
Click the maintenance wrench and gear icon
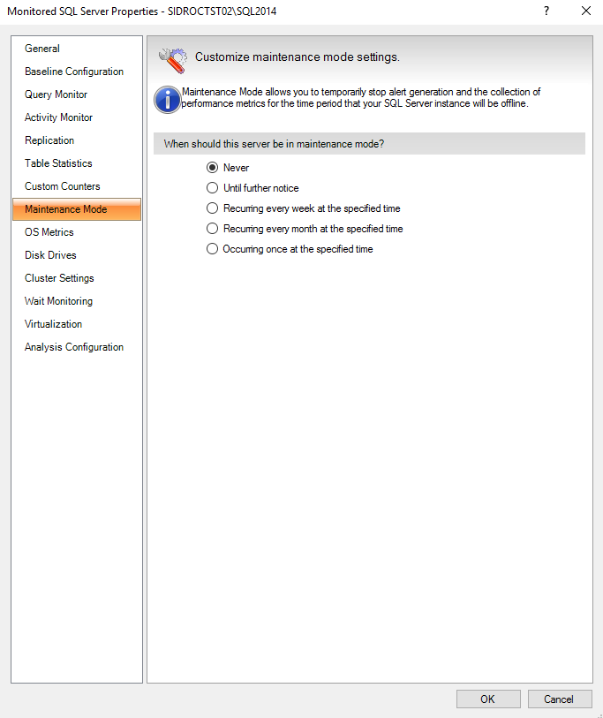click(173, 60)
